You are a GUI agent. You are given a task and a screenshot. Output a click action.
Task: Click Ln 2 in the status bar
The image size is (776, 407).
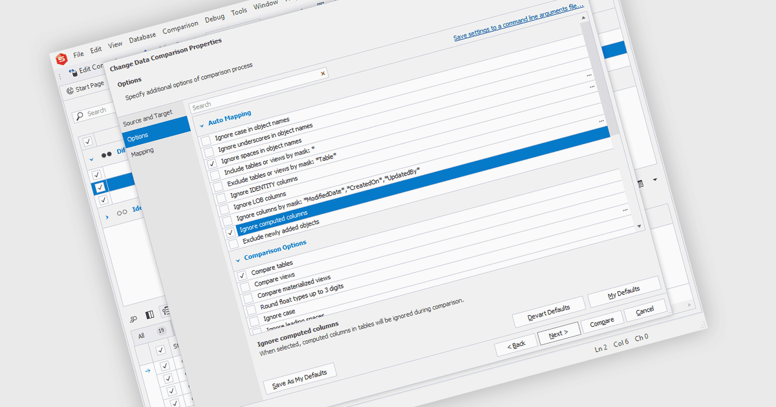pos(601,348)
